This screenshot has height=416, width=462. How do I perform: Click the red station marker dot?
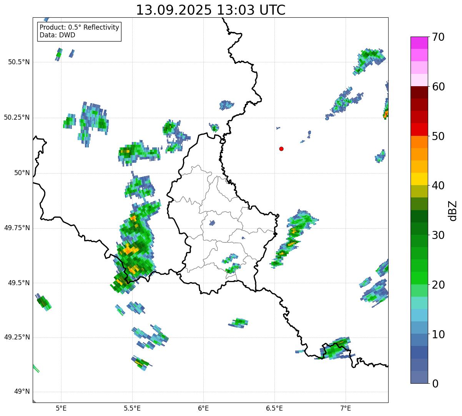tap(281, 149)
